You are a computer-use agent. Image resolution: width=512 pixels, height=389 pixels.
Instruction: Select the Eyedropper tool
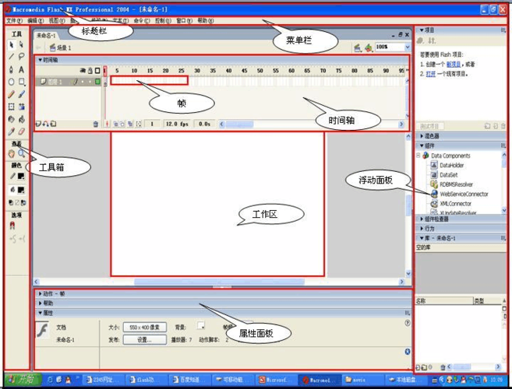(x=12, y=131)
